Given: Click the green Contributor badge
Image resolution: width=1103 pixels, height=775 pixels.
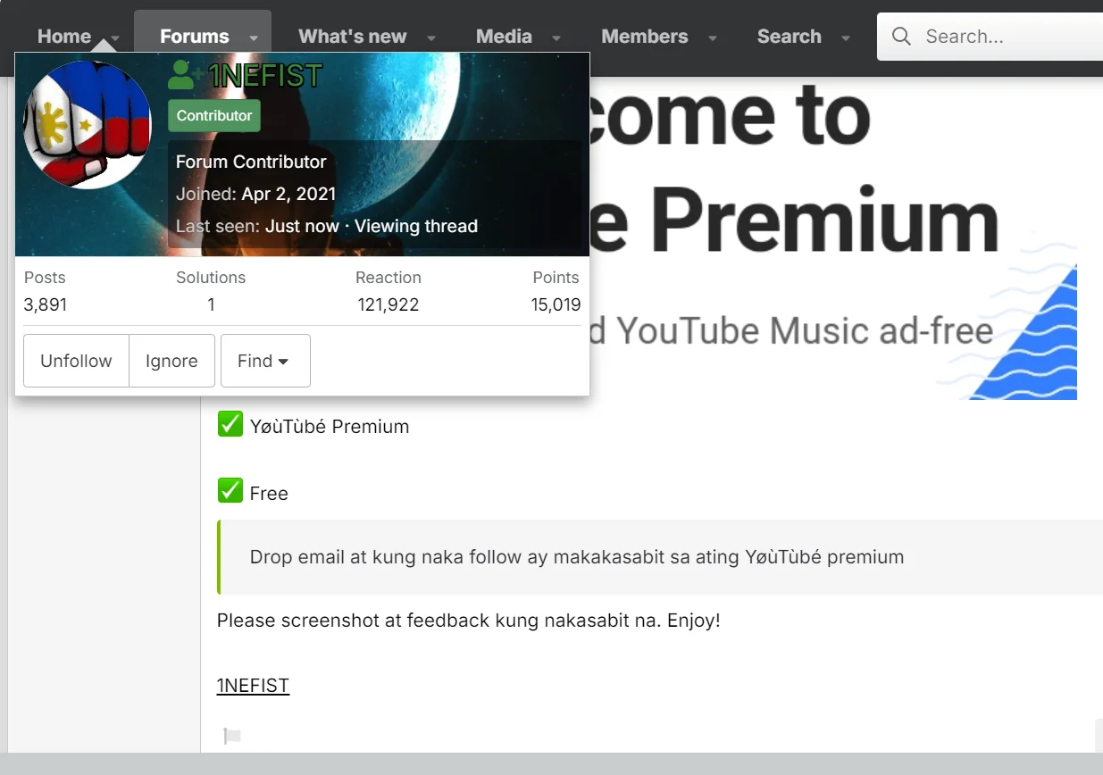Looking at the screenshot, I should pos(214,115).
